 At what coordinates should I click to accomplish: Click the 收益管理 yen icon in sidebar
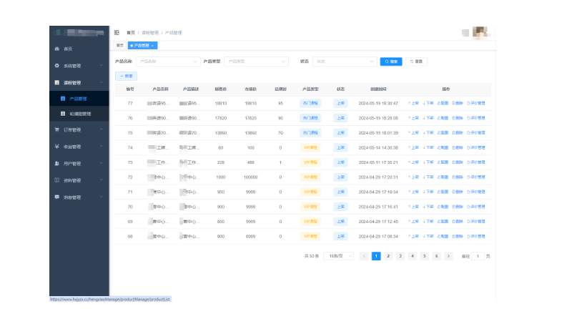click(x=57, y=147)
